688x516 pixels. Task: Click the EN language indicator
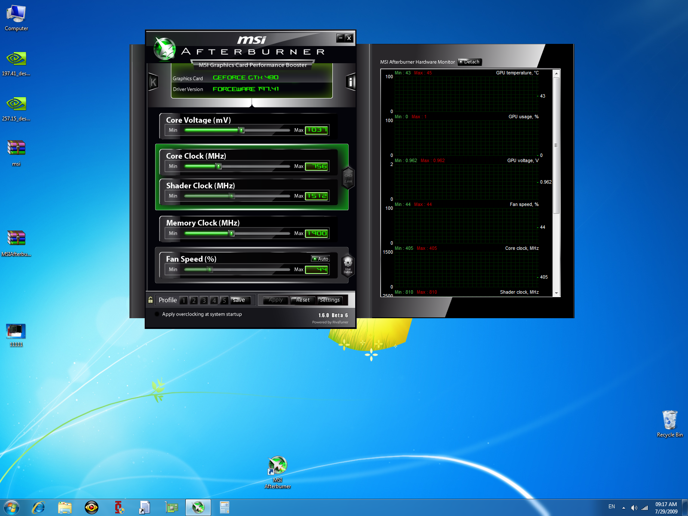[611, 507]
